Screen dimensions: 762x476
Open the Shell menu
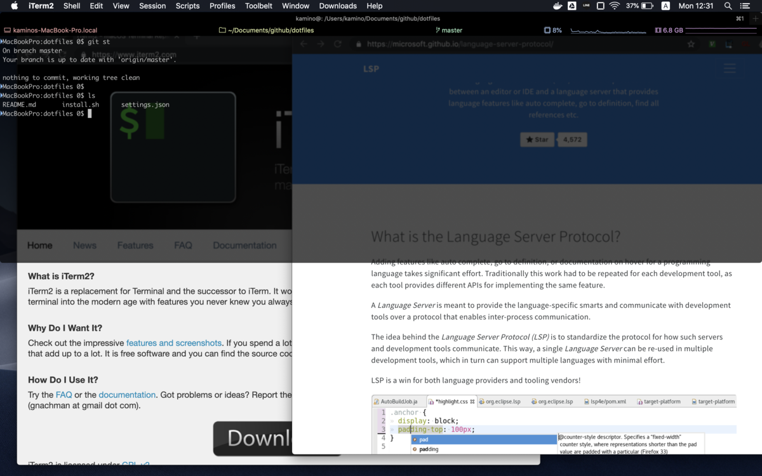pos(72,6)
